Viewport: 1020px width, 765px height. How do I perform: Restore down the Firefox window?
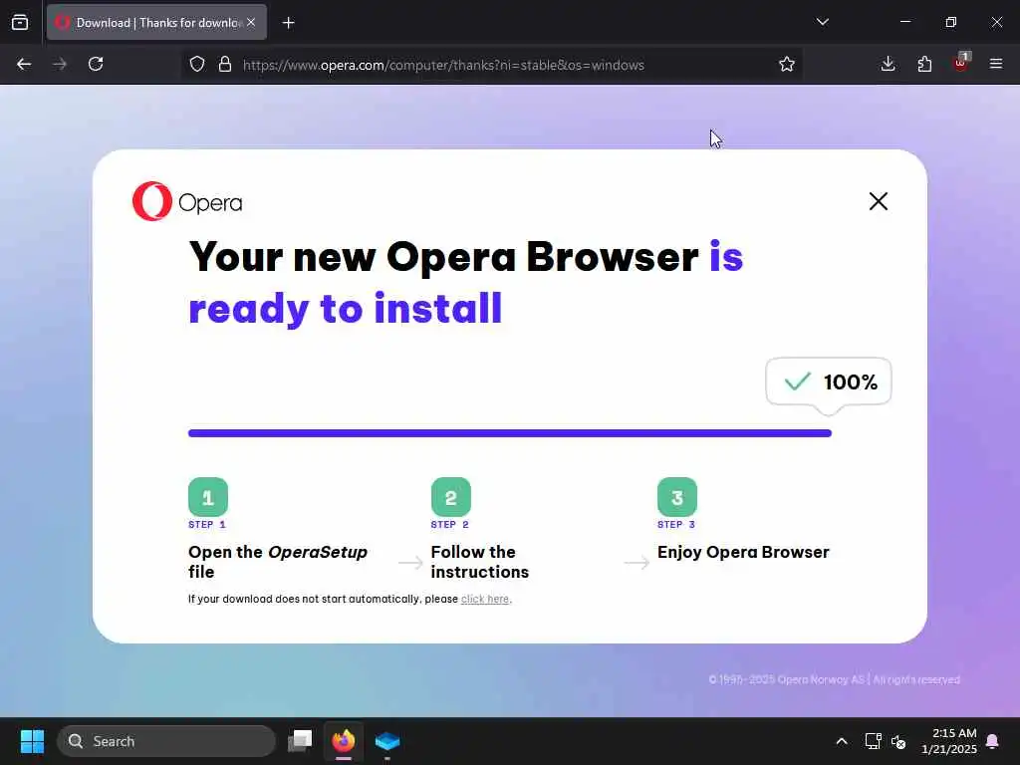pos(951,22)
